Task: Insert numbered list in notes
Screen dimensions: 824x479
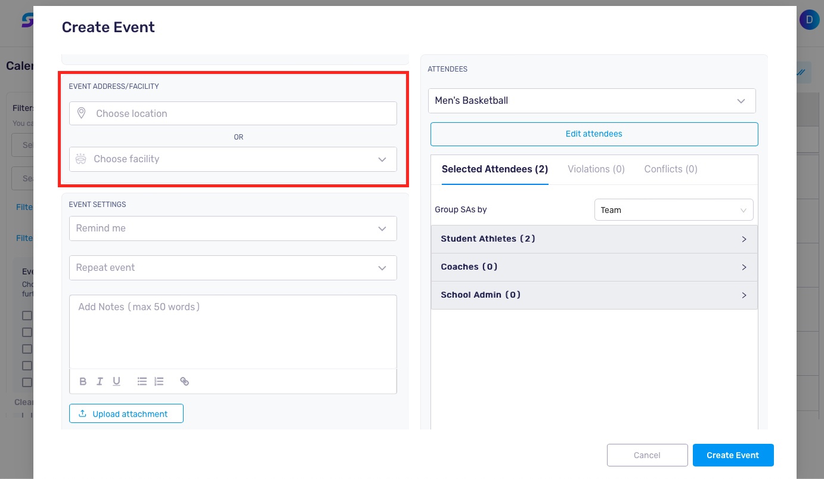Action: point(159,382)
